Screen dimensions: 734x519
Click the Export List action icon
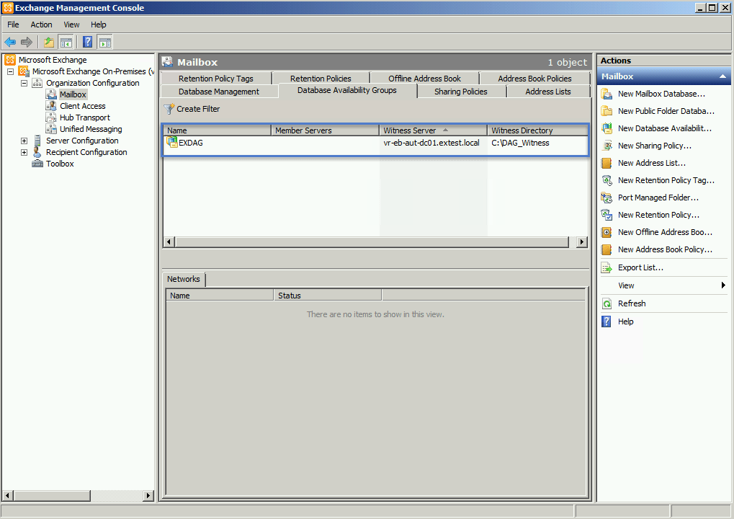[x=607, y=267]
